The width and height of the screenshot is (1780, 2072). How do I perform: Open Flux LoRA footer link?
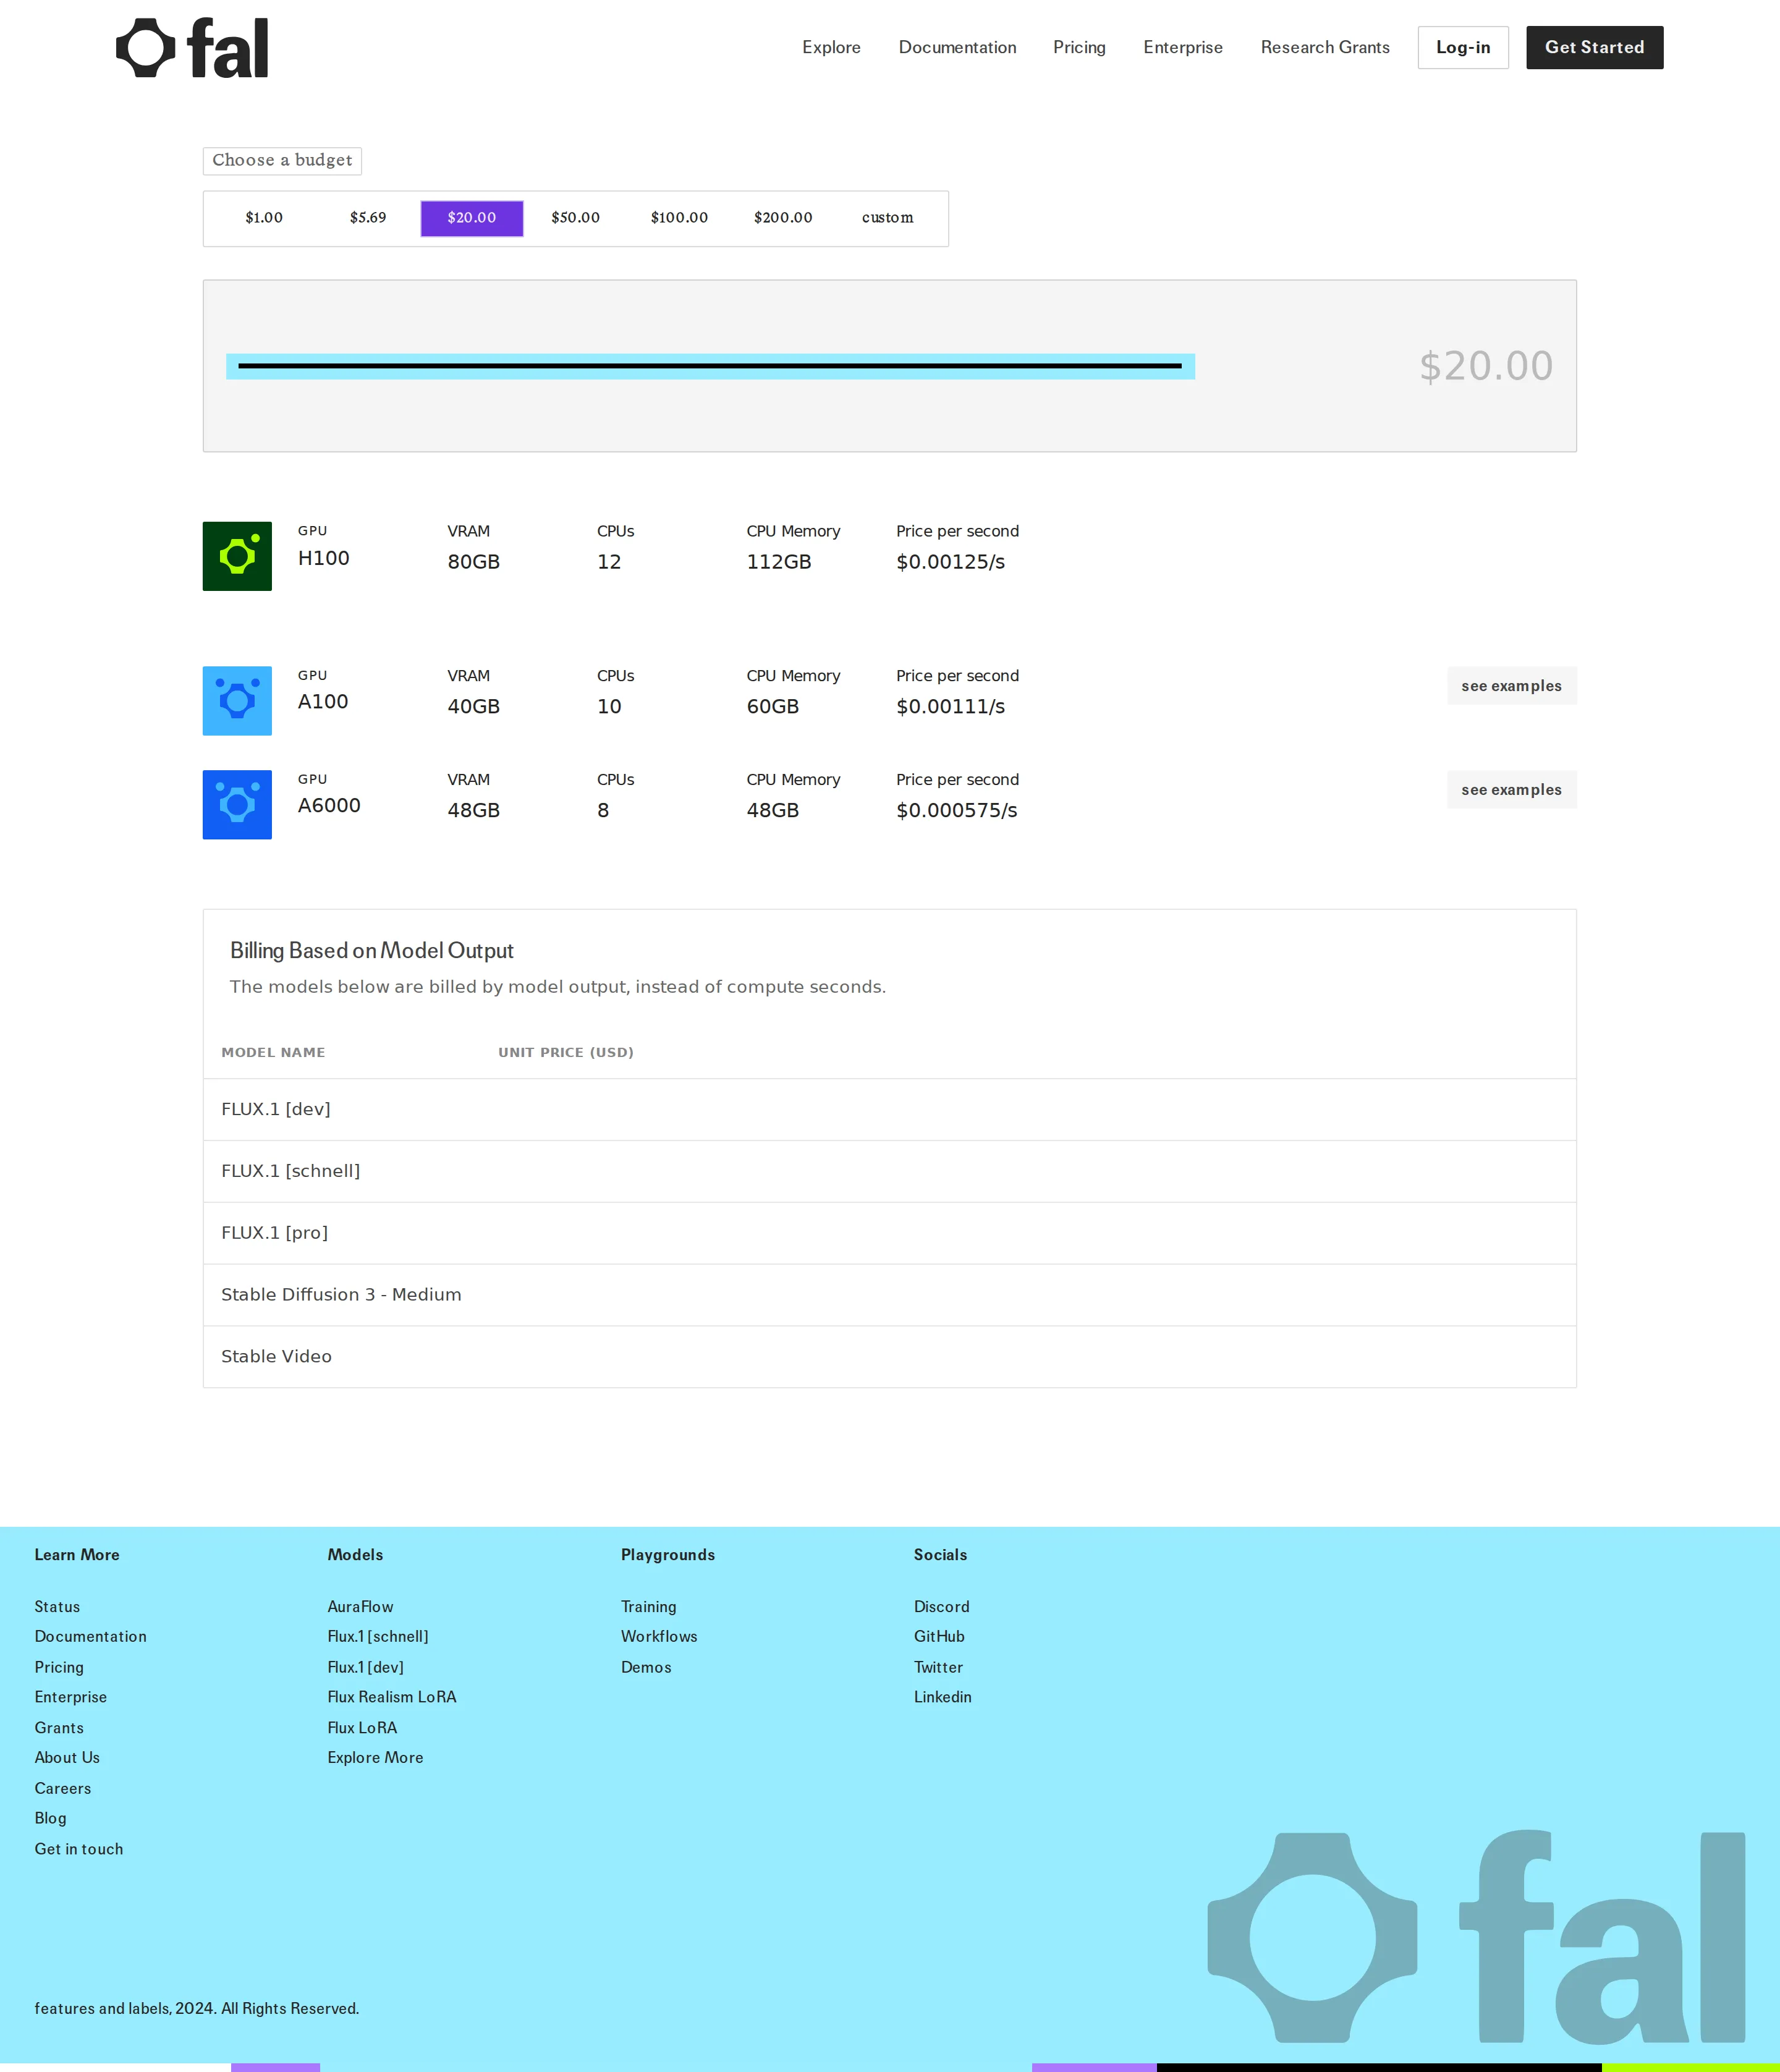coord(362,1728)
